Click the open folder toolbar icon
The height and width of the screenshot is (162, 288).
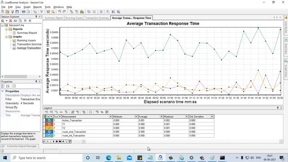tap(7, 12)
